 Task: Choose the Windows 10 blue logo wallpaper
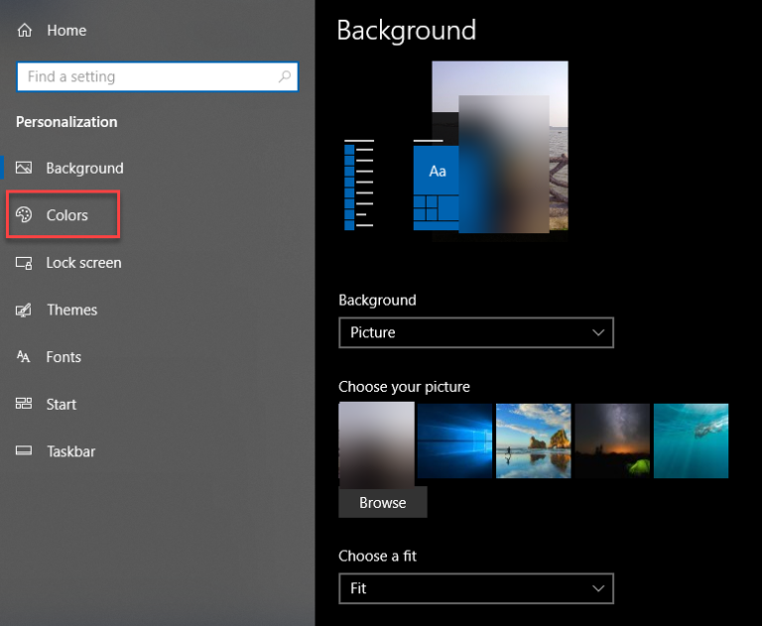click(454, 440)
